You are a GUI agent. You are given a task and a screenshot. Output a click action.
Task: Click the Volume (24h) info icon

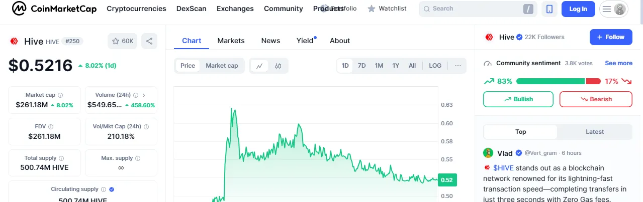point(136,95)
